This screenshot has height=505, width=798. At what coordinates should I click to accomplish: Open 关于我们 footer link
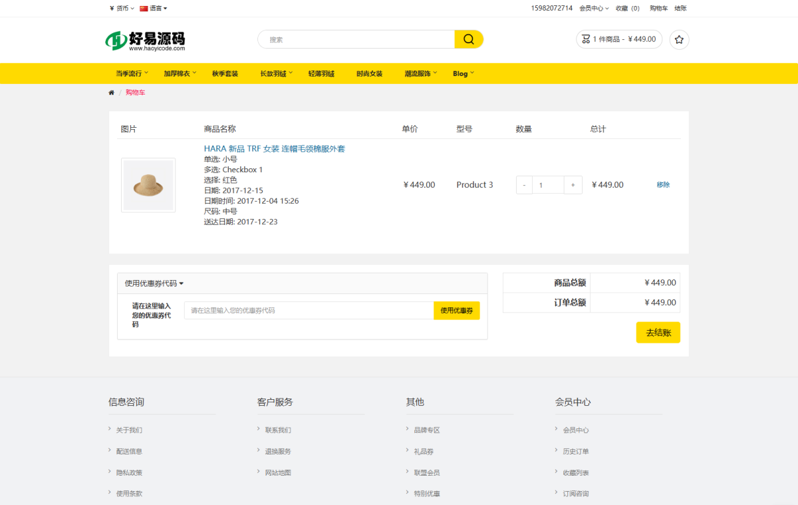pyautogui.click(x=129, y=430)
